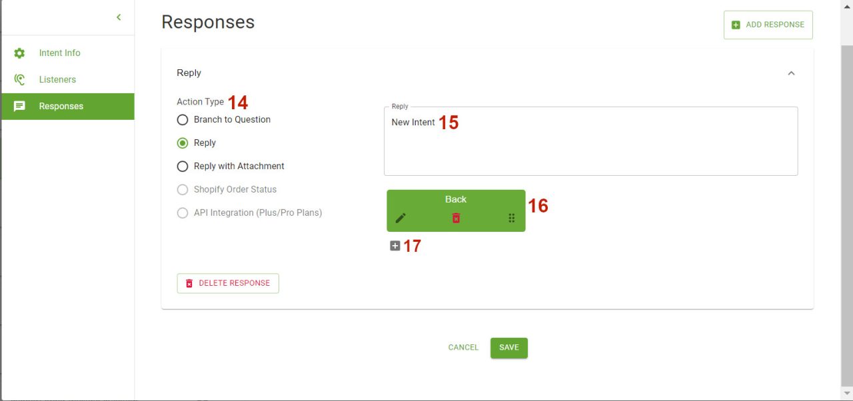This screenshot has height=401, width=853.
Task: Click the pencil edit icon on Back button
Action: click(401, 218)
